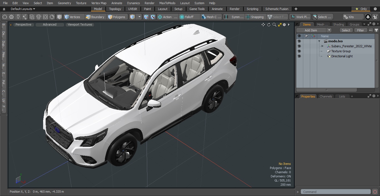
Task: Click the Add Item button
Action: (x=311, y=30)
